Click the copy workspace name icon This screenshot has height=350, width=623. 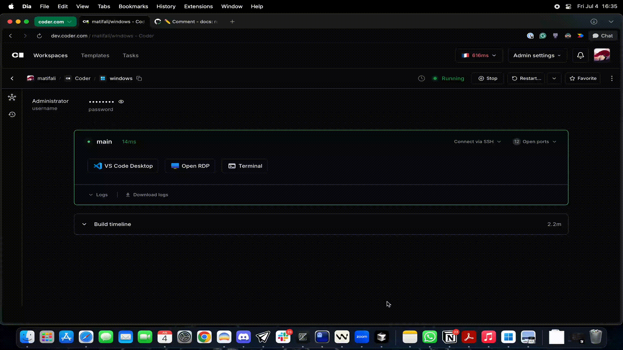click(x=139, y=78)
